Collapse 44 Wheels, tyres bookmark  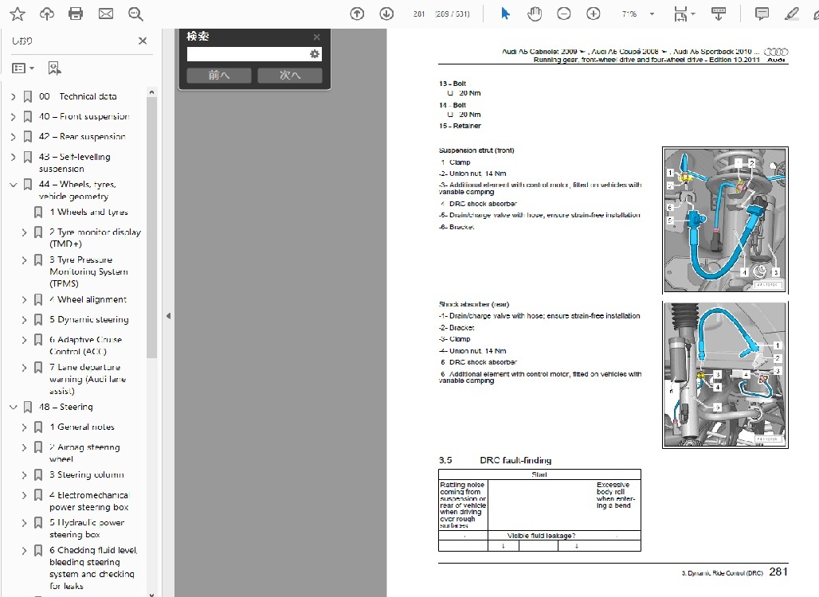click(x=14, y=185)
